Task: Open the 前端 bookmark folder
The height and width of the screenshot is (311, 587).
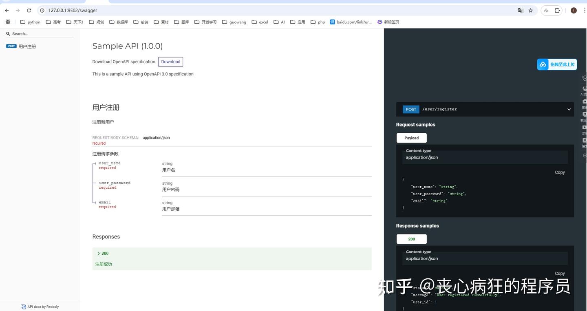Action: tap(141, 22)
